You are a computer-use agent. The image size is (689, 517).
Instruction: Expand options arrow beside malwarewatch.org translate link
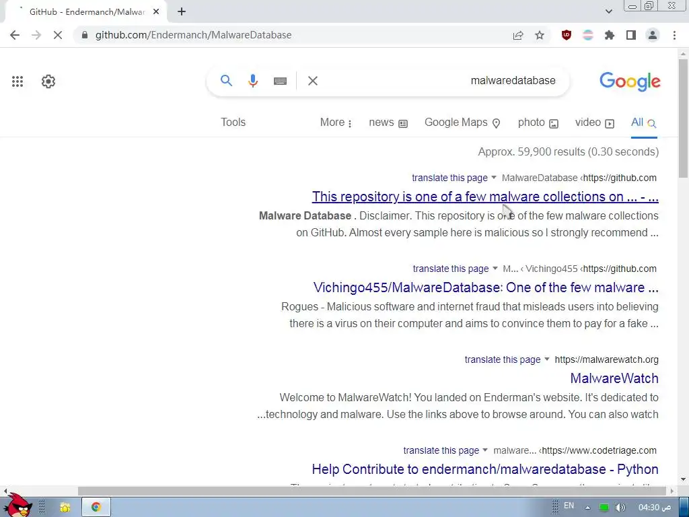[x=547, y=359]
